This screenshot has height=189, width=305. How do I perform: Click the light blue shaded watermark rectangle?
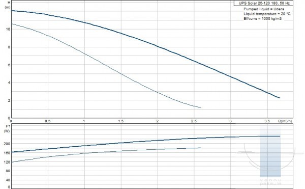click(270, 151)
